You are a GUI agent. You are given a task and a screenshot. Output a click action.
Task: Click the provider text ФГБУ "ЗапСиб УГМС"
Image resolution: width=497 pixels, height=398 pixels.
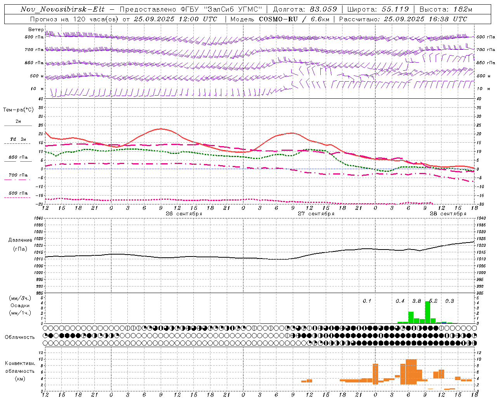[x=222, y=9]
